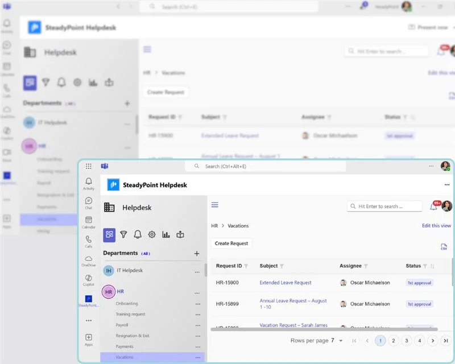Filter the Subject column
This screenshot has width=455, height=364.
pyautogui.click(x=282, y=266)
